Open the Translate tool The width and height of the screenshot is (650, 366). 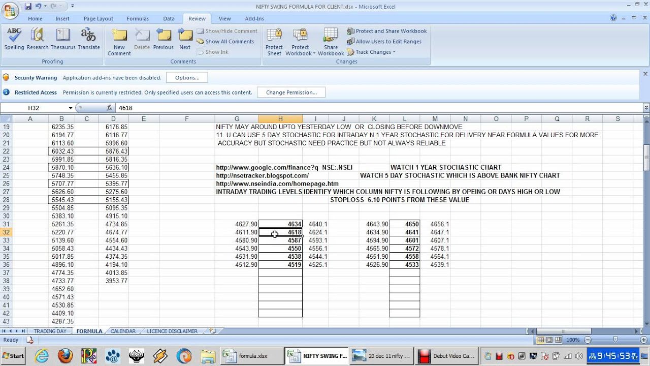point(88,40)
